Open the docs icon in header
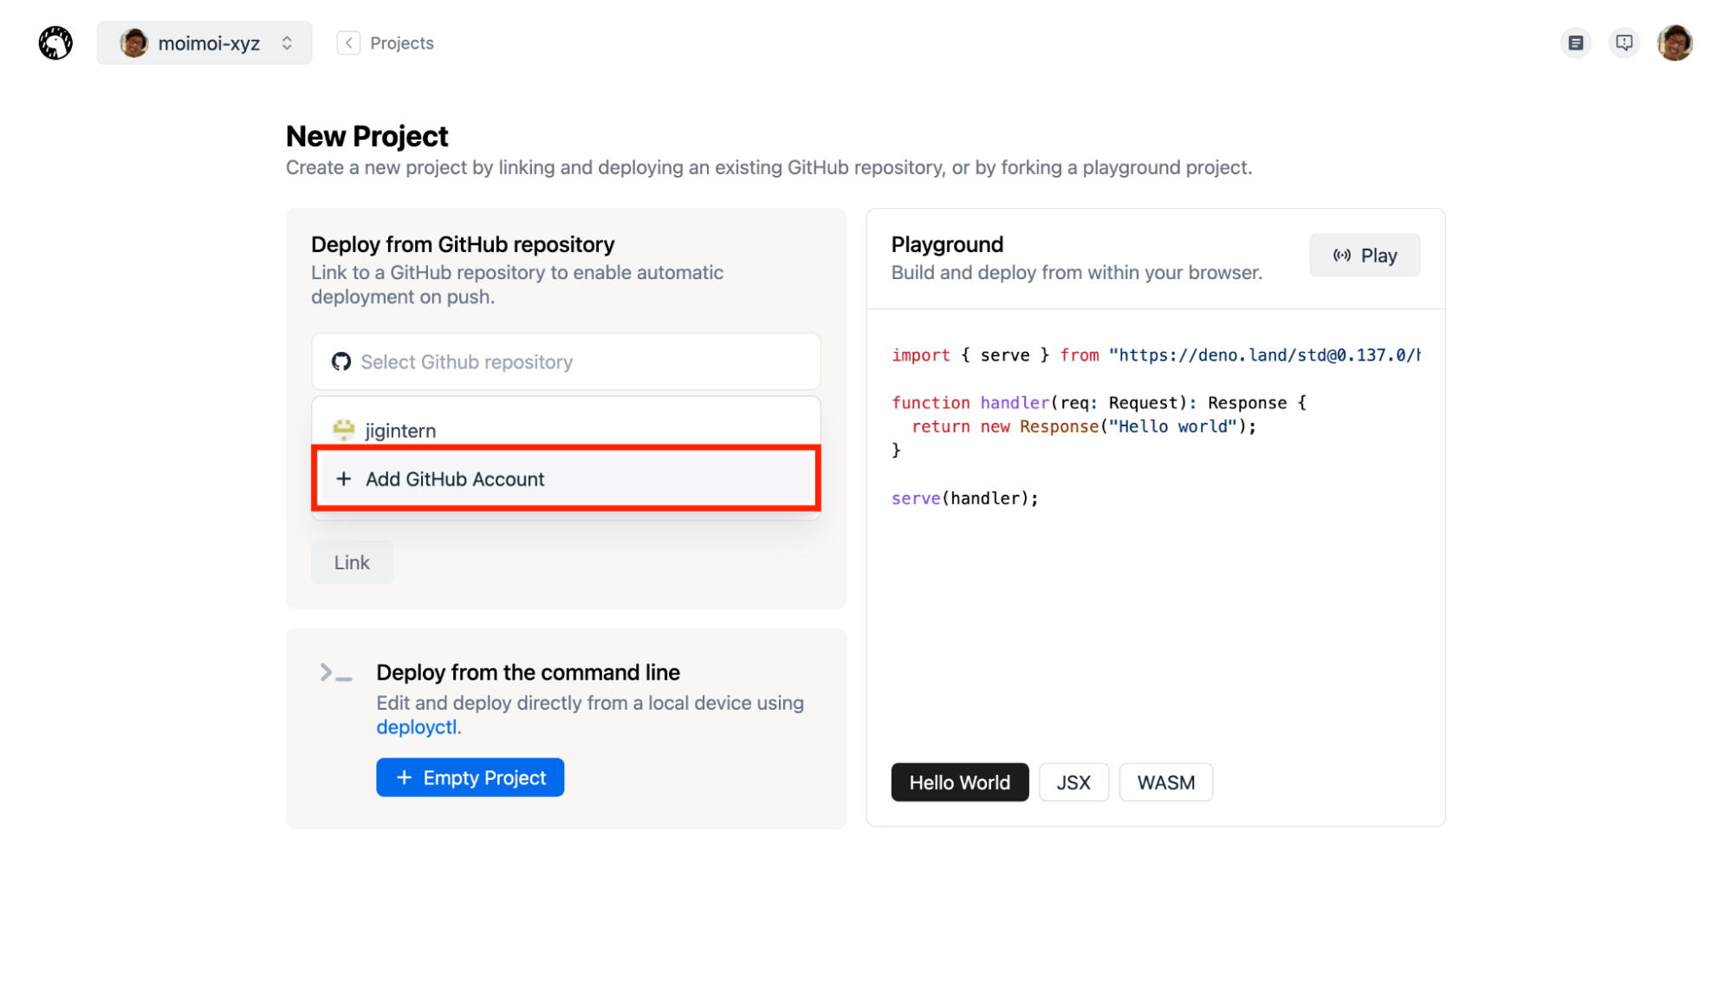 coord(1575,42)
